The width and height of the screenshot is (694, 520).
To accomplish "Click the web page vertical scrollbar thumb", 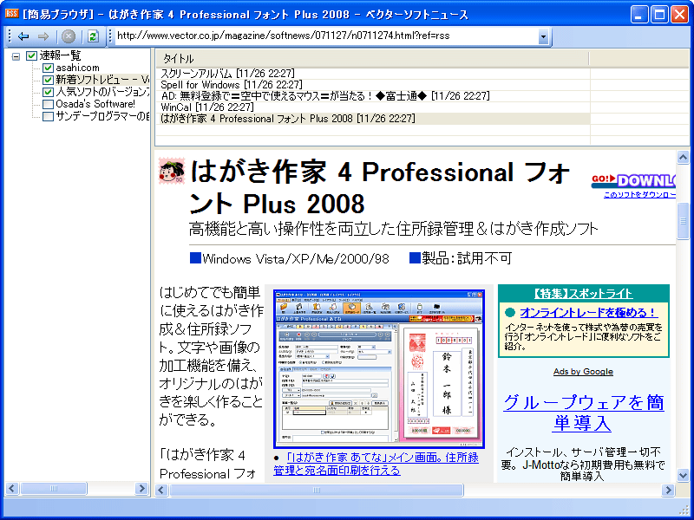I will pyautogui.click(x=683, y=222).
